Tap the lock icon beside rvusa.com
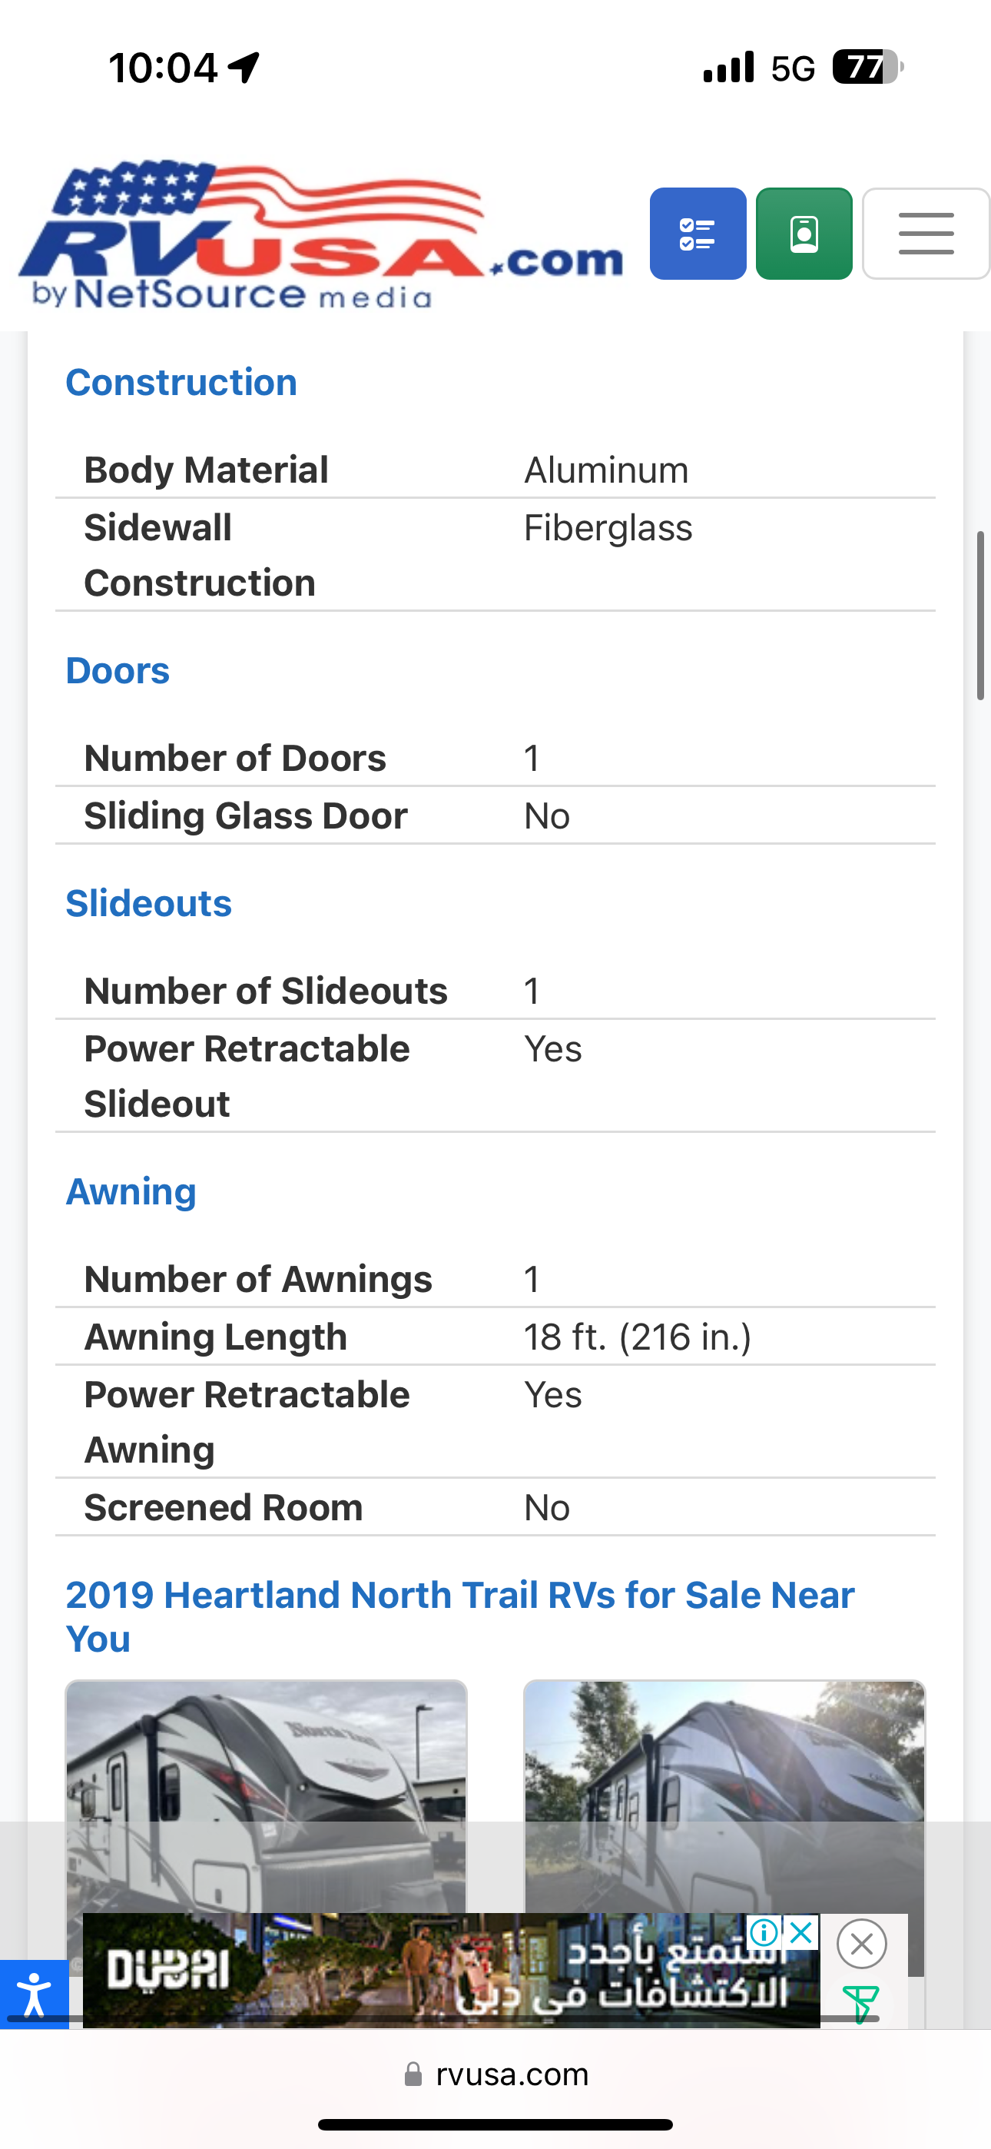This screenshot has height=2149, width=991. pos(413,2074)
